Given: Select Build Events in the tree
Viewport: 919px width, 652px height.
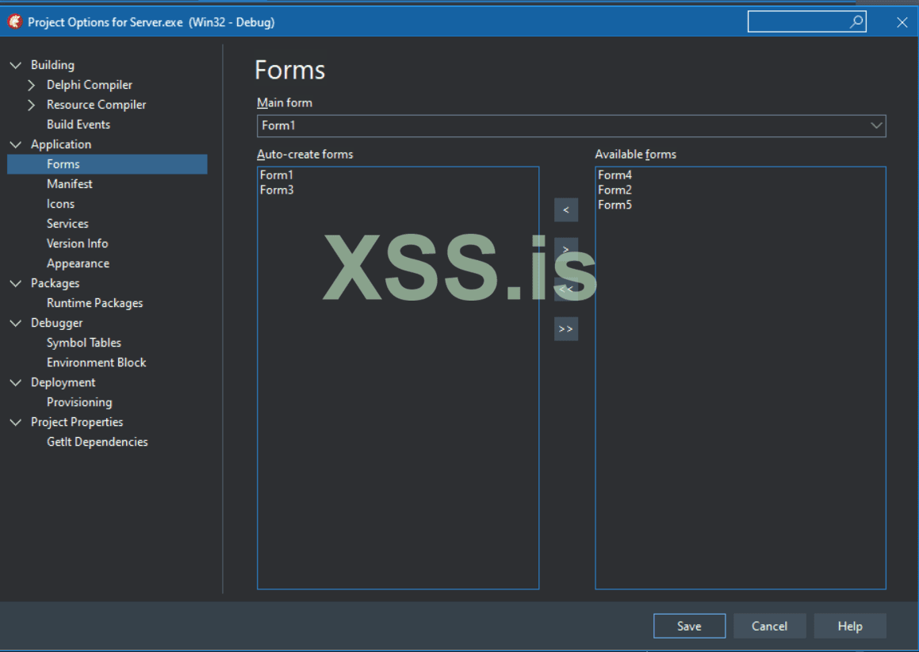Looking at the screenshot, I should 78,125.
